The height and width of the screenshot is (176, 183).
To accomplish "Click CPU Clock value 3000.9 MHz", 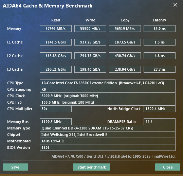I will (108, 96).
